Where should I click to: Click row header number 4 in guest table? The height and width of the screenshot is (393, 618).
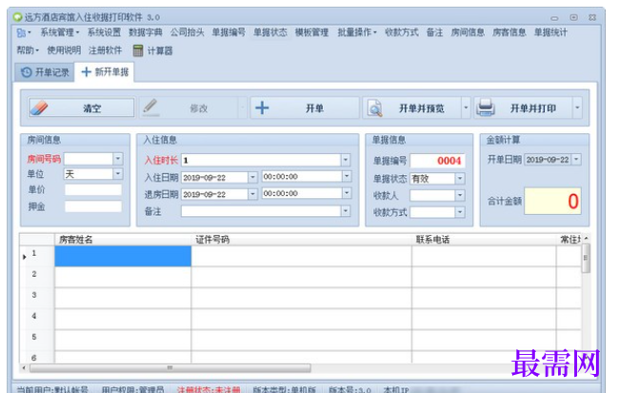point(34,316)
